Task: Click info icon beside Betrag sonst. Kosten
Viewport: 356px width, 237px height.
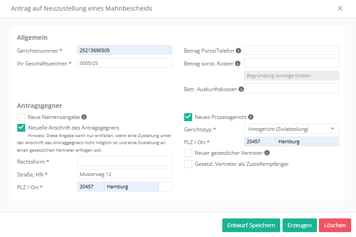Action: tap(238, 64)
